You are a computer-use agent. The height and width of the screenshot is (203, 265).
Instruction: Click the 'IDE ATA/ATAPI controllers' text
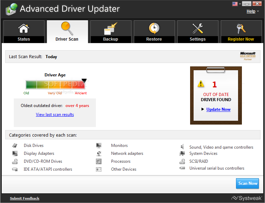point(48,169)
